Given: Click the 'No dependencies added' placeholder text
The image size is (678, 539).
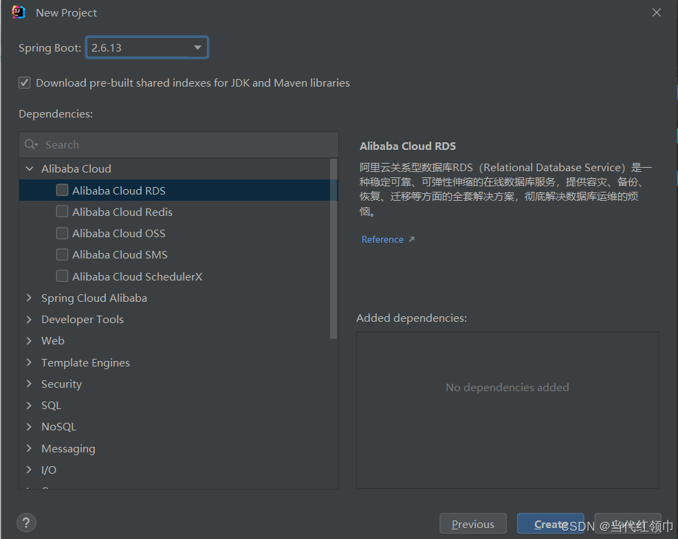Looking at the screenshot, I should [507, 387].
